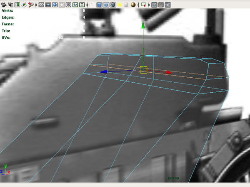Toggle the X-Ray cube icon

click(x=154, y=5)
